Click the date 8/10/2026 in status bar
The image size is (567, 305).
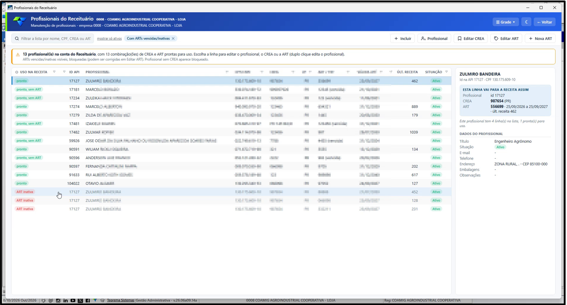point(11,300)
